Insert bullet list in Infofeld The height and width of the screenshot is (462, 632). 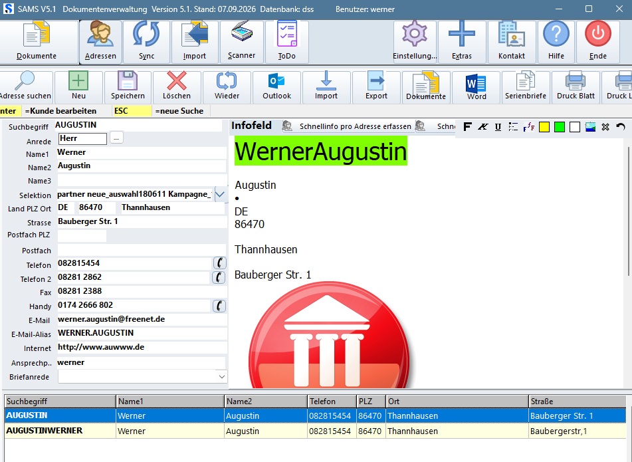[x=513, y=127]
